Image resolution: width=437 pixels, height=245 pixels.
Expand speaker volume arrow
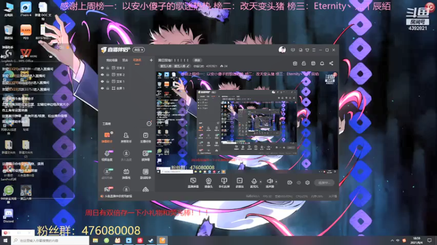click(276, 182)
